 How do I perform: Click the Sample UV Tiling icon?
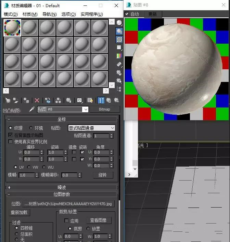[x=119, y=47]
